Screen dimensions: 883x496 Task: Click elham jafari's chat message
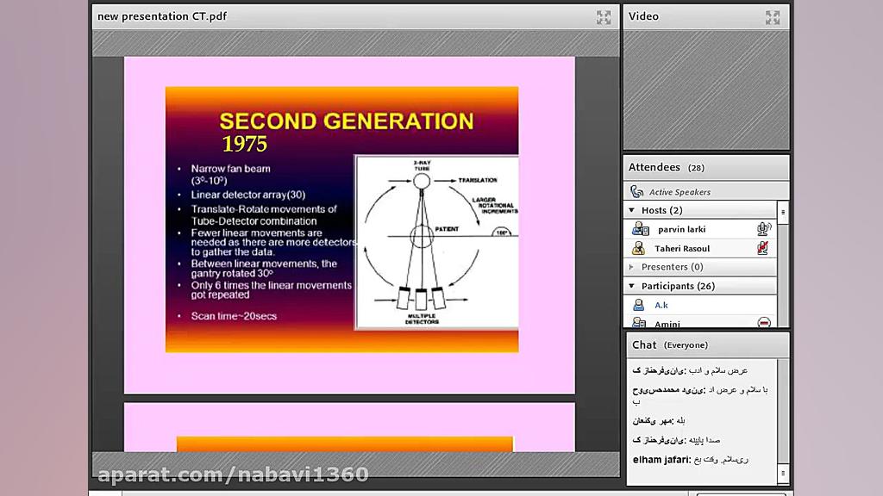pos(691,460)
